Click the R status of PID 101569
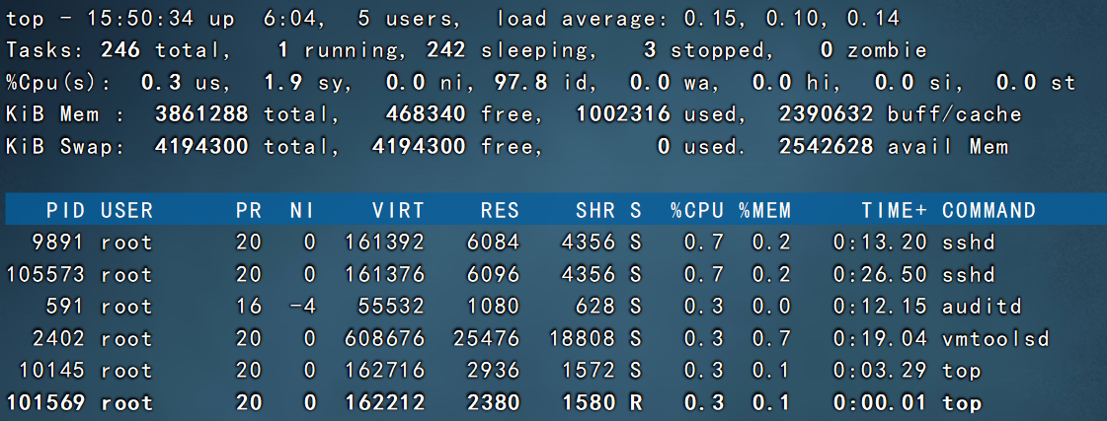The width and height of the screenshot is (1107, 421). point(636,402)
